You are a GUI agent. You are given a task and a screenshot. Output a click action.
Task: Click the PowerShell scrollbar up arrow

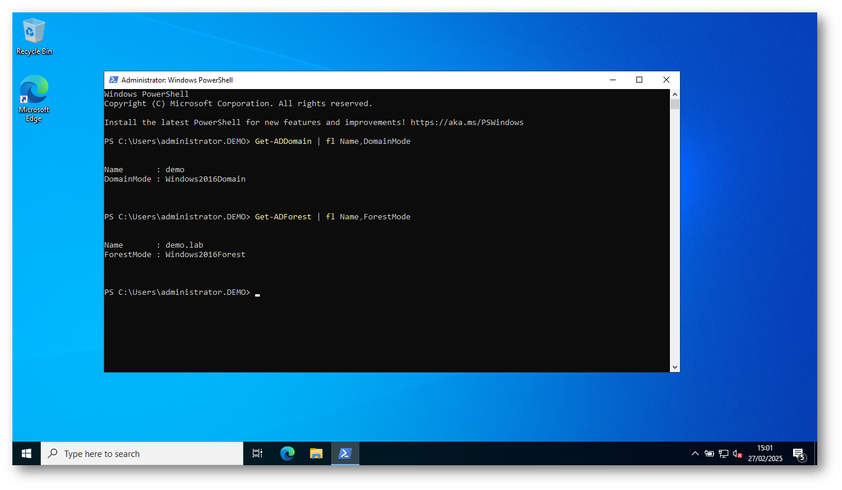coord(675,94)
